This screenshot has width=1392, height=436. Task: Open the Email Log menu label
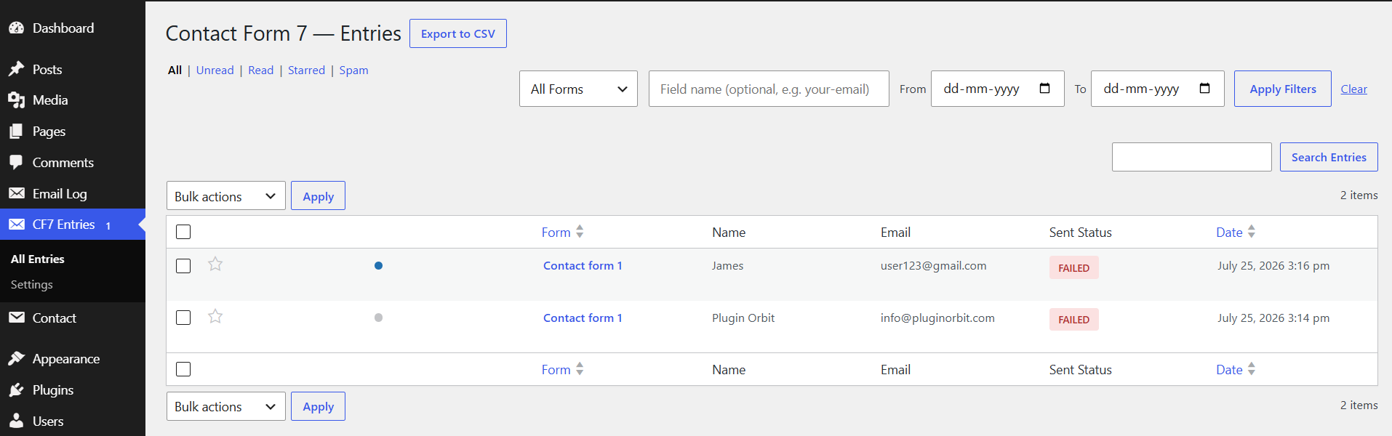[x=60, y=194]
